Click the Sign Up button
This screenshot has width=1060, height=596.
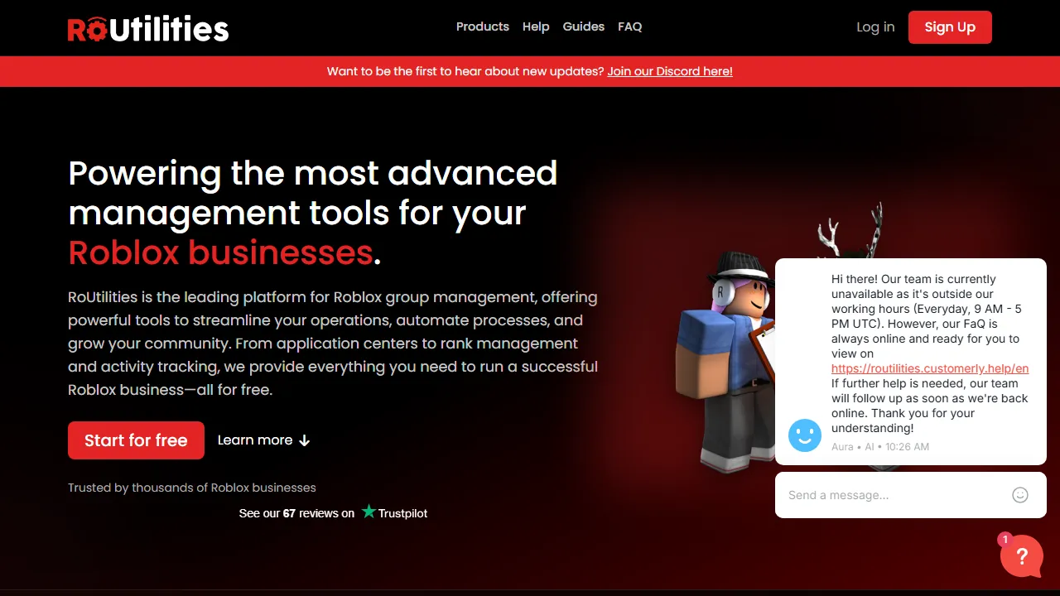click(950, 26)
